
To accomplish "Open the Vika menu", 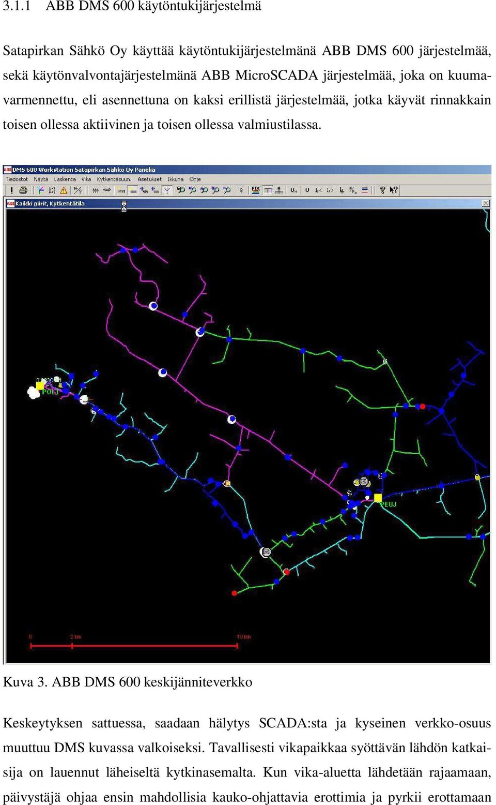I will (x=86, y=179).
